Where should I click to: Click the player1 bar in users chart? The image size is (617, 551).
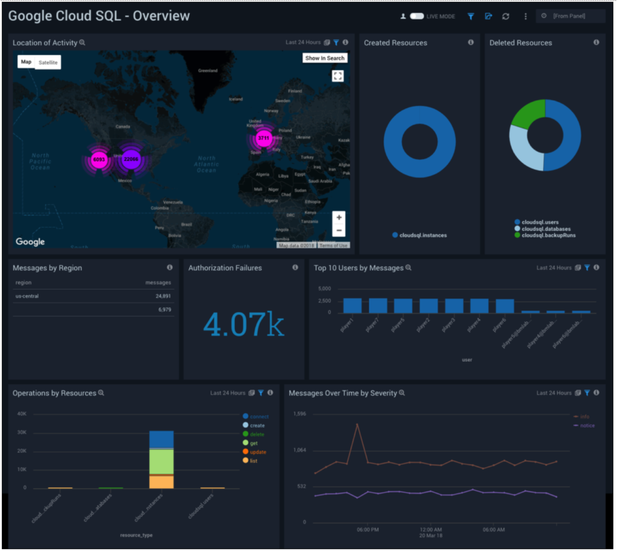point(352,305)
